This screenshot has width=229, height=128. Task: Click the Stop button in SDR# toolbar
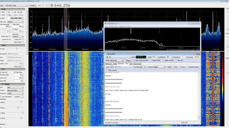(2, 6)
